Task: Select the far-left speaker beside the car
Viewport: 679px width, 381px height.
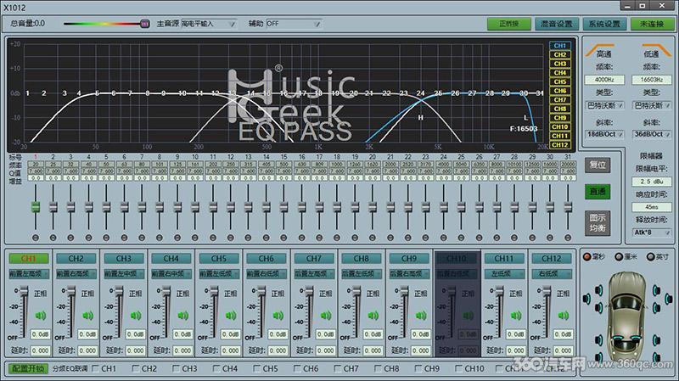Action: [586, 299]
